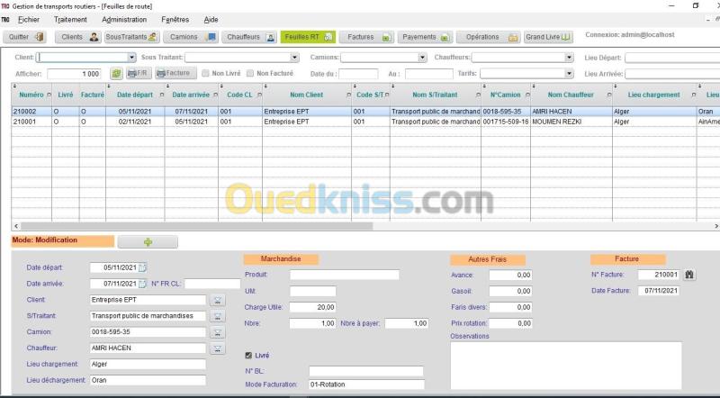The height and width of the screenshot is (398, 720).
Task: Open calendar picker for Date arrivée
Action: (x=142, y=284)
